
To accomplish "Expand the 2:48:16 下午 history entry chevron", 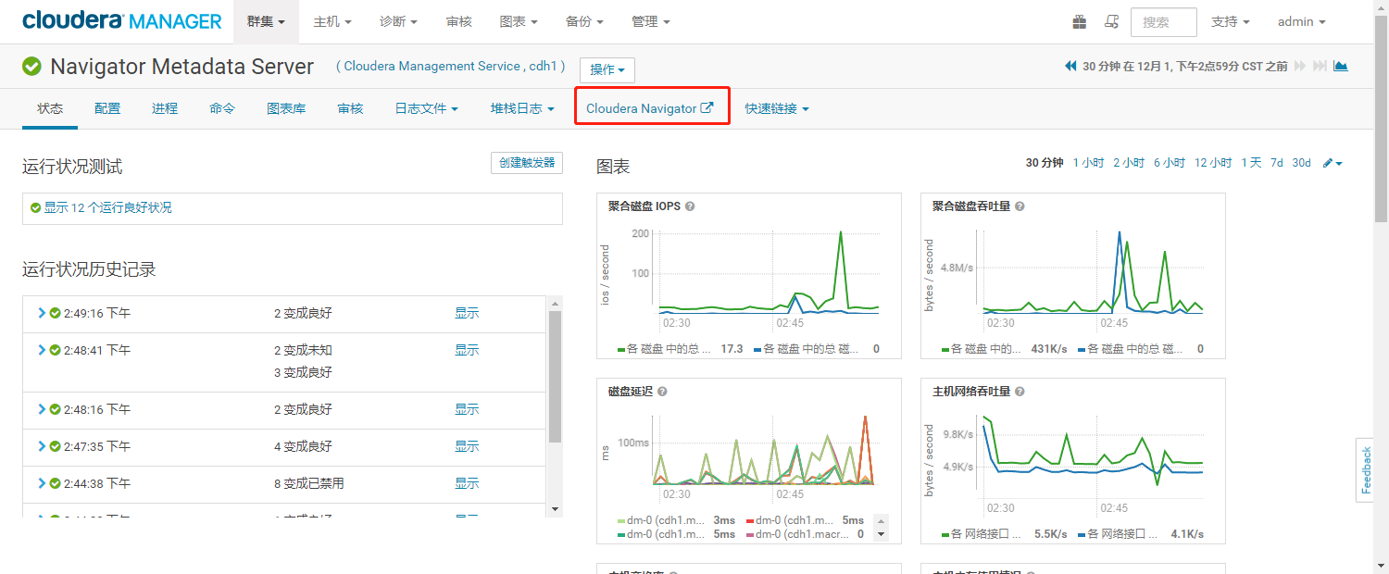I will tap(42, 409).
